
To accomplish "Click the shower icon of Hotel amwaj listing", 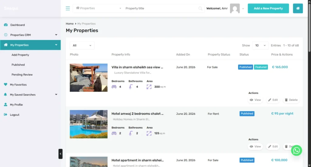I will click(x=131, y=133).
